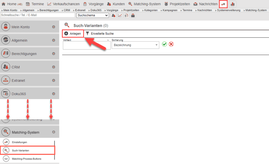
Task: Collapse the Mein Konto sidebar section
Action: 53,27
